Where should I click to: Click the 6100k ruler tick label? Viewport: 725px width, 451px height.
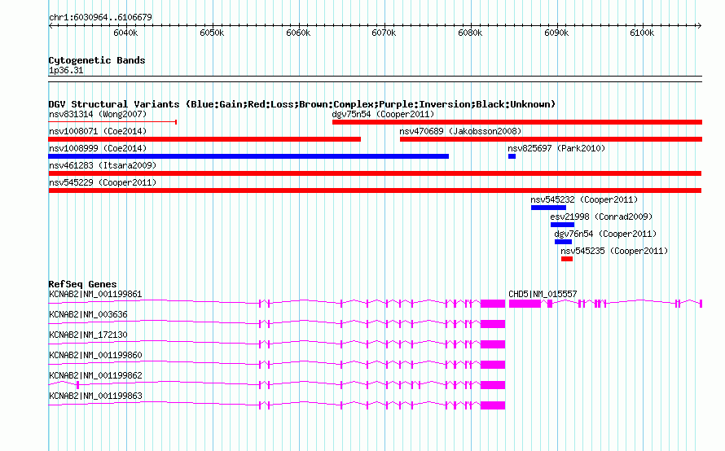[x=642, y=33]
